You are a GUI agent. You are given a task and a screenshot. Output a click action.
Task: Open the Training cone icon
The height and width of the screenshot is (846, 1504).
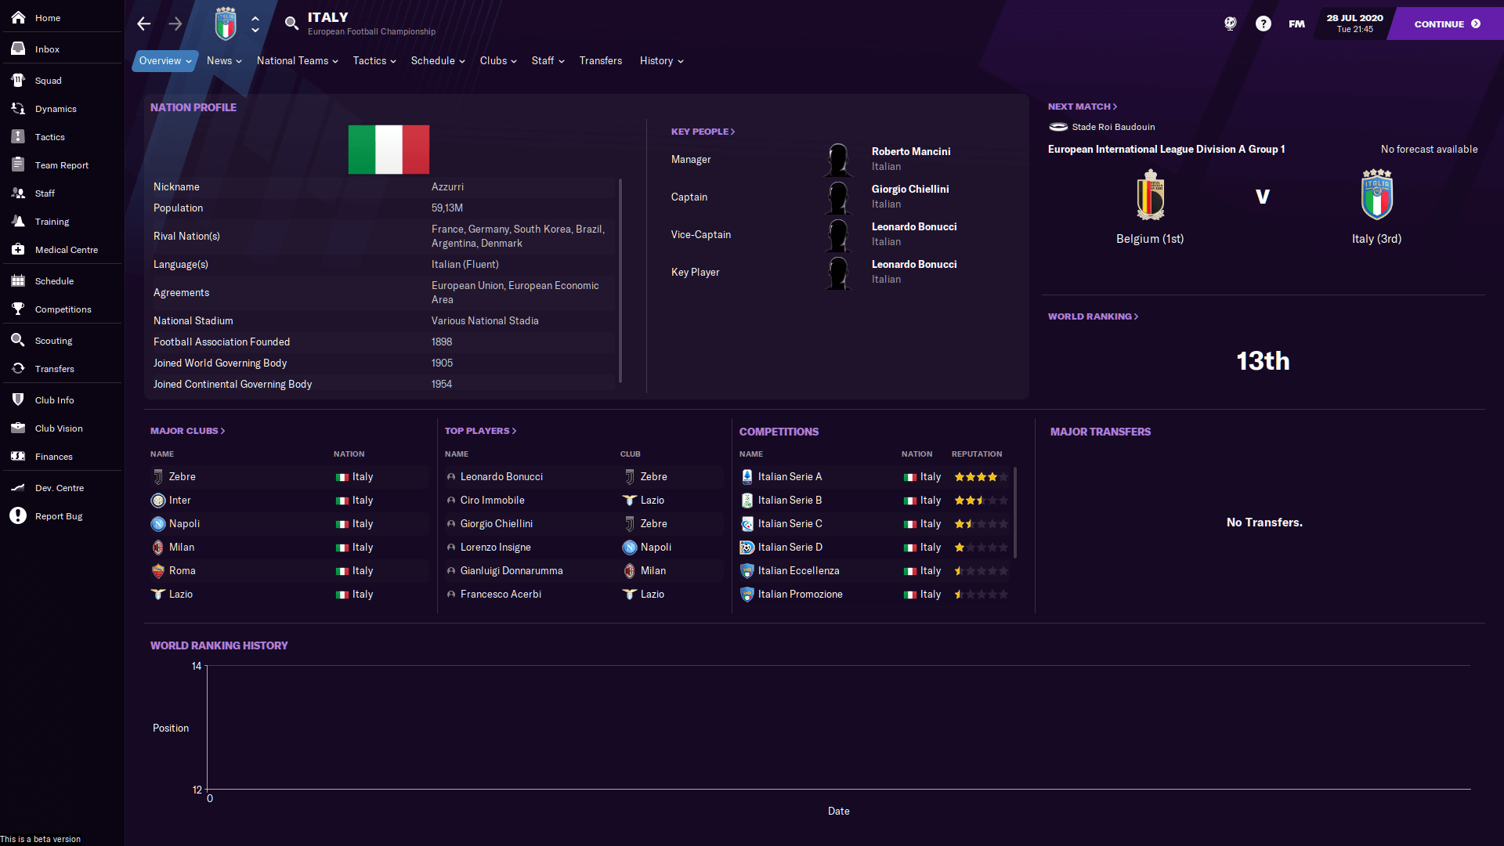tap(18, 221)
